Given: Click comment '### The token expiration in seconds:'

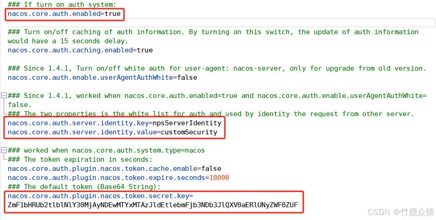Looking at the screenshot, I should coord(80,159).
